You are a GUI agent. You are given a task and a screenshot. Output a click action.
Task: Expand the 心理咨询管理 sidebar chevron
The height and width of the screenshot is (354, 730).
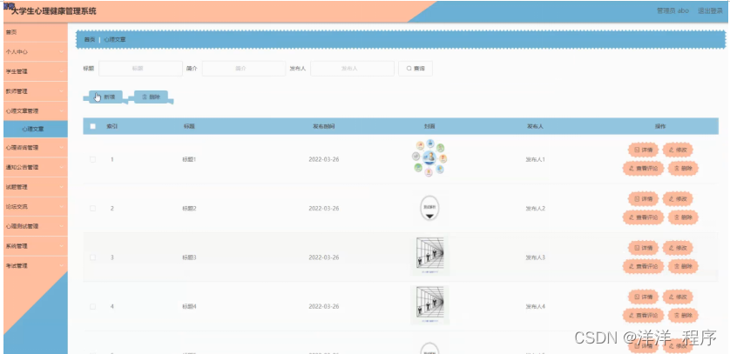(x=62, y=147)
